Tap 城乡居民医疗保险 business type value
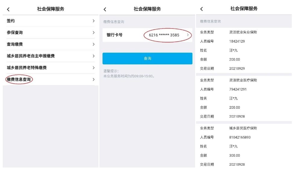This screenshot has width=293, height=169. tap(243, 128)
